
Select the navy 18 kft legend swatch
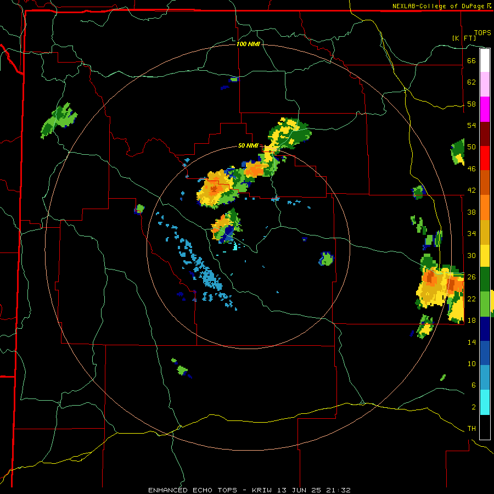(x=485, y=329)
